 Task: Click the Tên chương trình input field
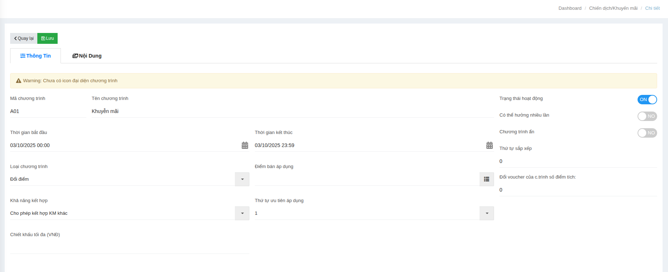(x=292, y=111)
